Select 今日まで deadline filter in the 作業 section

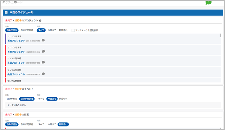tap(52, 124)
